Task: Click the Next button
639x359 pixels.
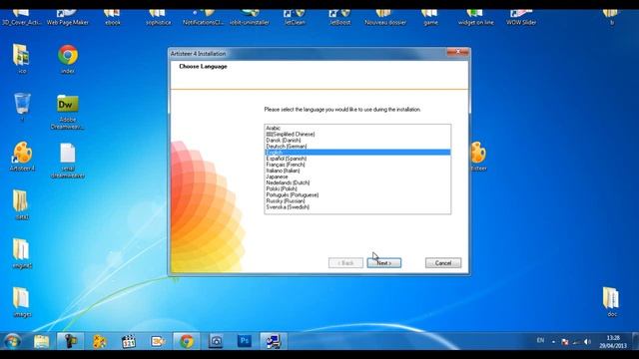Action: pyautogui.click(x=383, y=263)
